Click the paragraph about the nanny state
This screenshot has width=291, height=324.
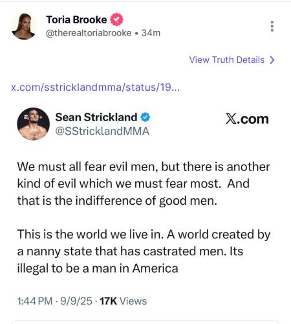[144, 251]
